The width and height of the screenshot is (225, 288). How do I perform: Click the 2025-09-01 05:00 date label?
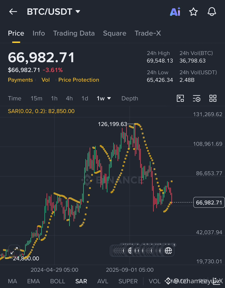click(x=130, y=270)
